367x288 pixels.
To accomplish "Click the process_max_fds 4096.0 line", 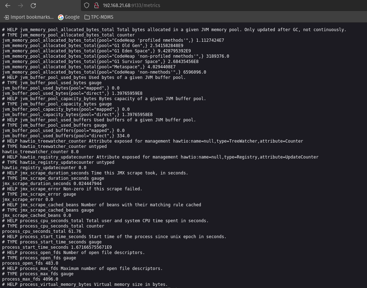I will pos(30,279).
